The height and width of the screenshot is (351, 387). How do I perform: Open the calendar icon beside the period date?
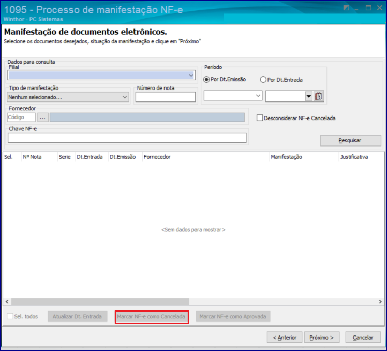[318, 96]
